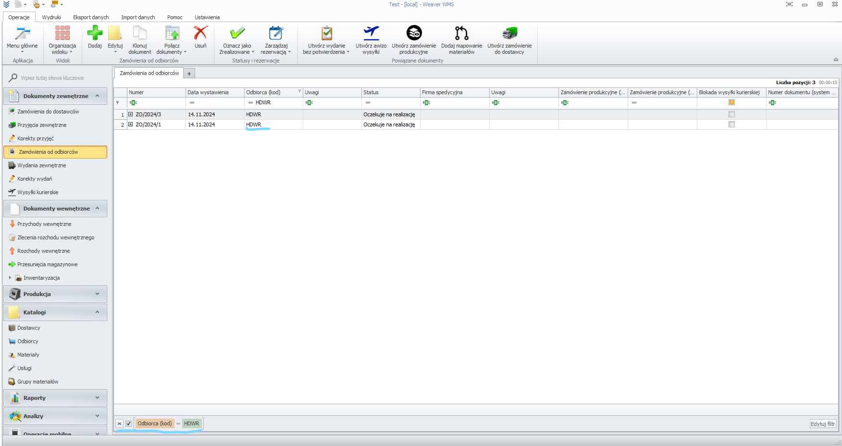Open Korekty przyjęć in sidebar
This screenshot has height=446, width=842.
click(36, 138)
